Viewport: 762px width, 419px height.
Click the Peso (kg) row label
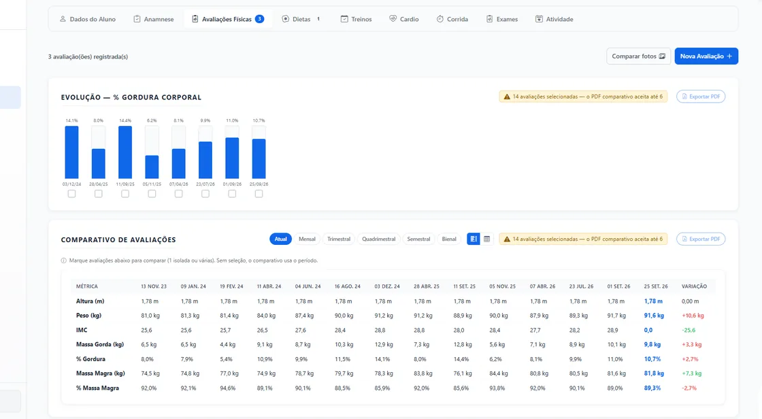[x=88, y=316]
